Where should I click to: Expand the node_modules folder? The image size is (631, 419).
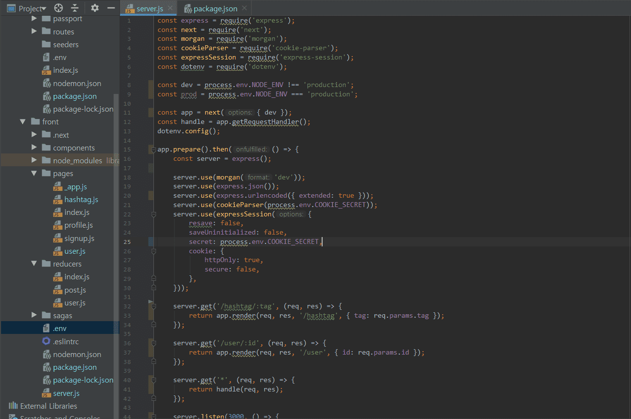click(34, 160)
